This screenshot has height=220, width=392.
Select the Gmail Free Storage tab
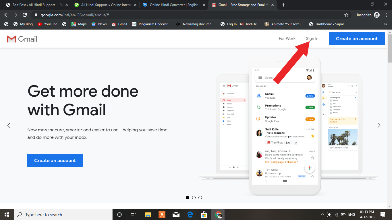(x=243, y=5)
